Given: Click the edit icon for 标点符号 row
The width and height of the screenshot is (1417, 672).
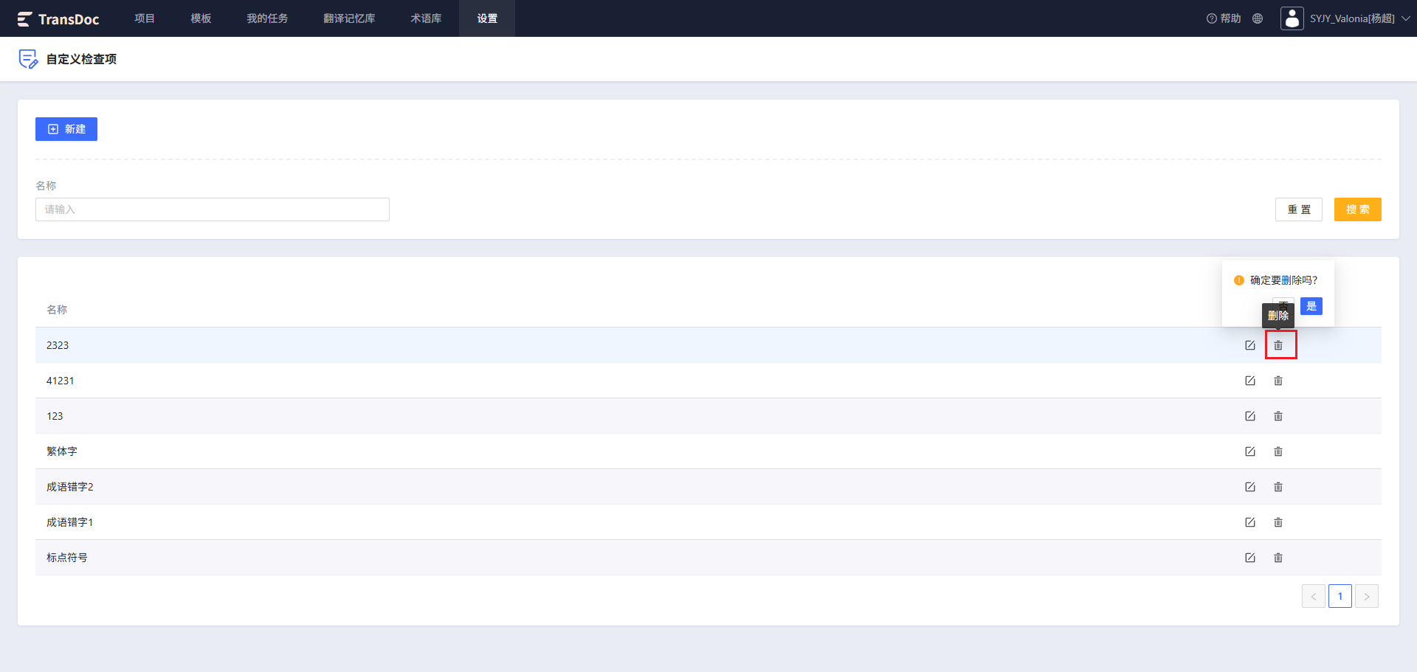Looking at the screenshot, I should [1250, 558].
